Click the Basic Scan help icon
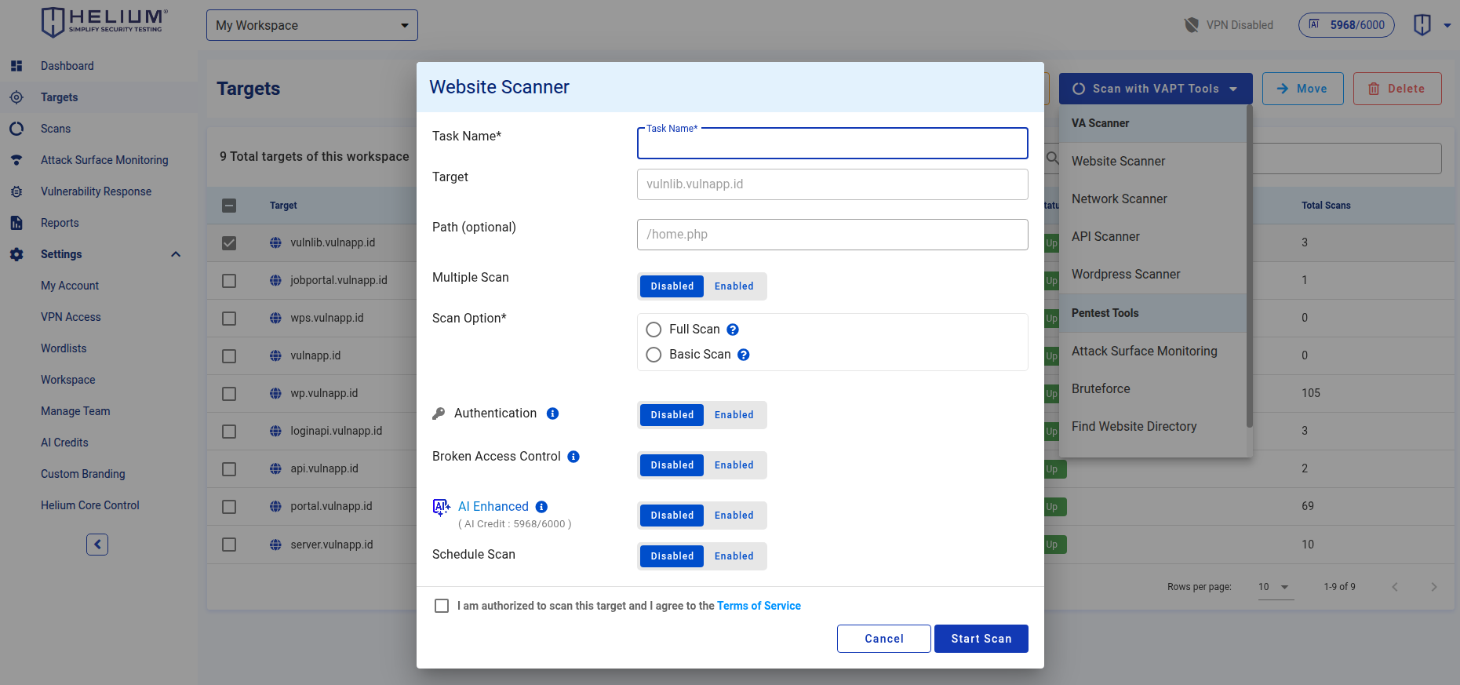This screenshot has height=685, width=1460. pyautogui.click(x=744, y=355)
